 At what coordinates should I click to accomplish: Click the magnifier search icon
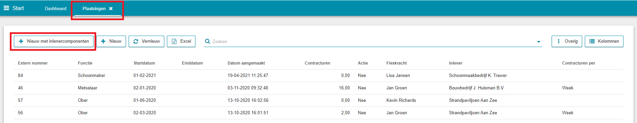[208, 41]
